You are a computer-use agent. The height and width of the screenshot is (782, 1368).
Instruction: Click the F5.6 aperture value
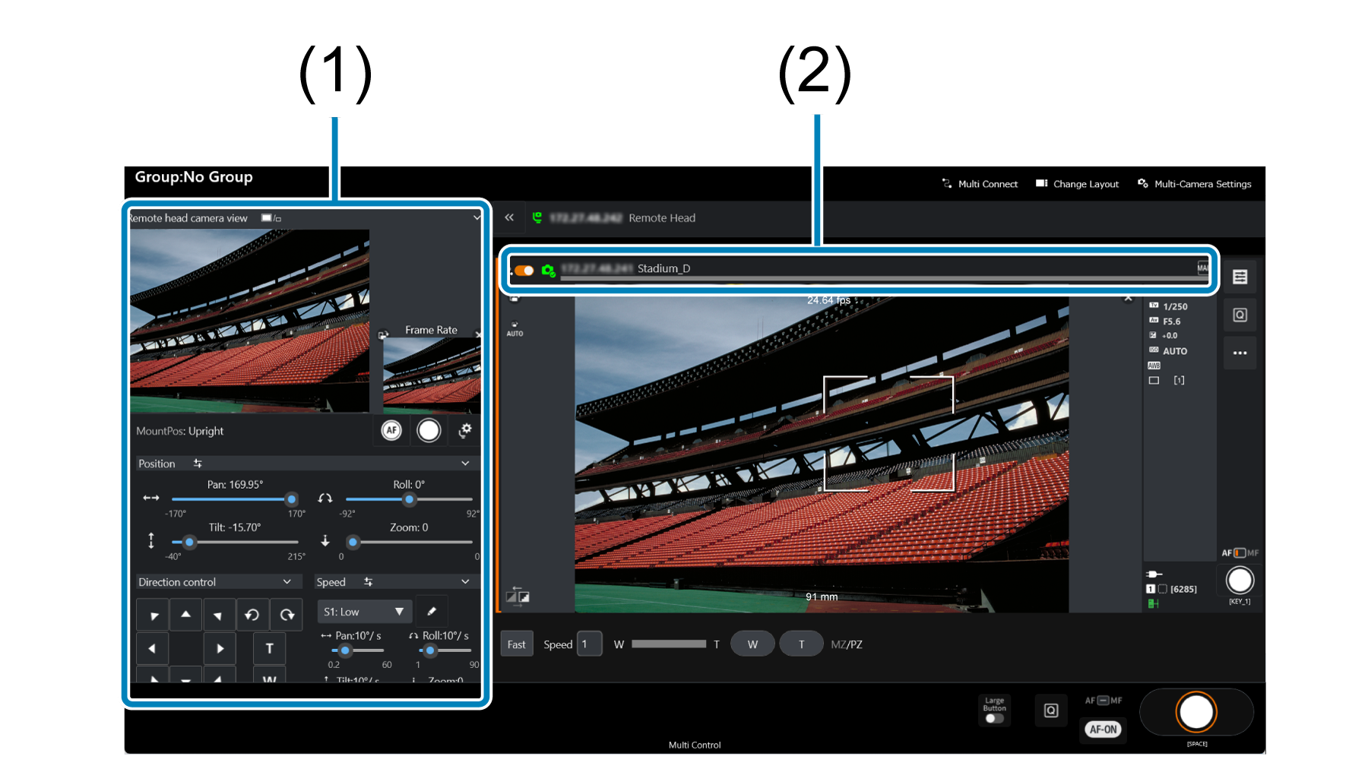point(1171,321)
